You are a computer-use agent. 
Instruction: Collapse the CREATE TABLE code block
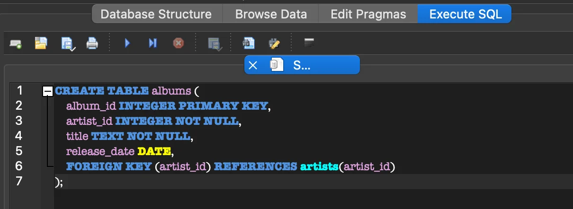[x=48, y=91]
